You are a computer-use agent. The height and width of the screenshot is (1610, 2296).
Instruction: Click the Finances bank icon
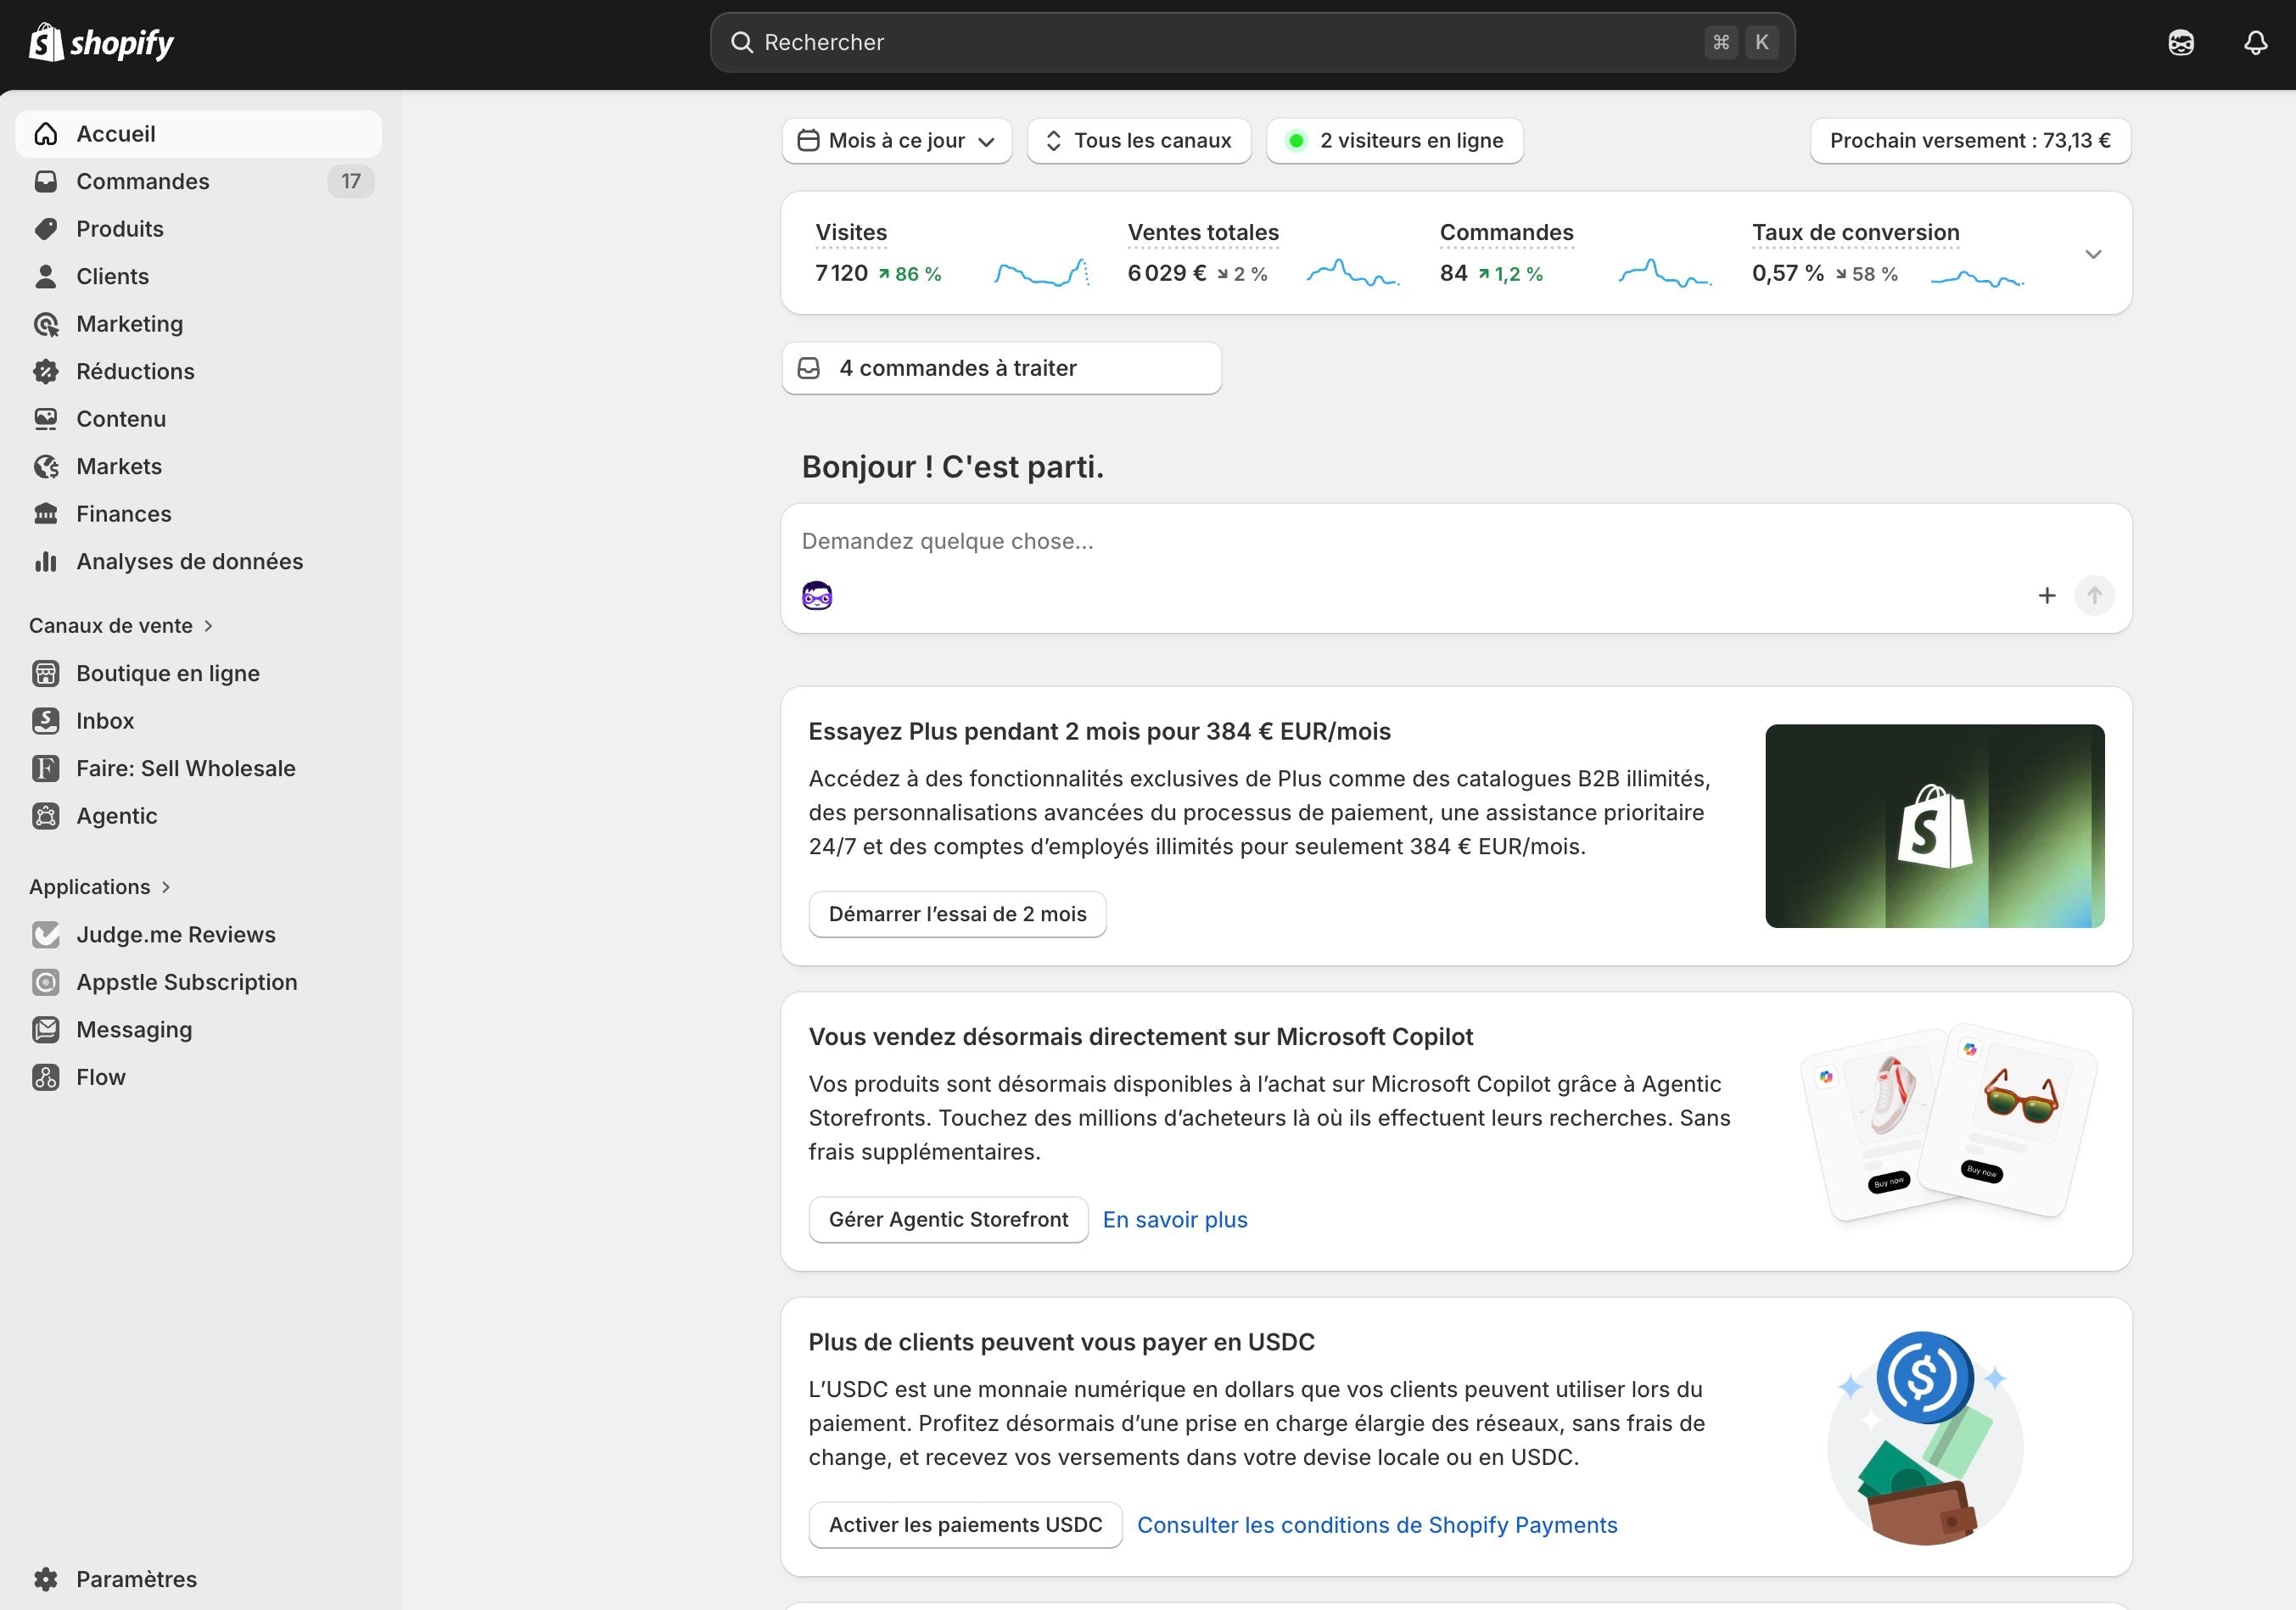(46, 514)
